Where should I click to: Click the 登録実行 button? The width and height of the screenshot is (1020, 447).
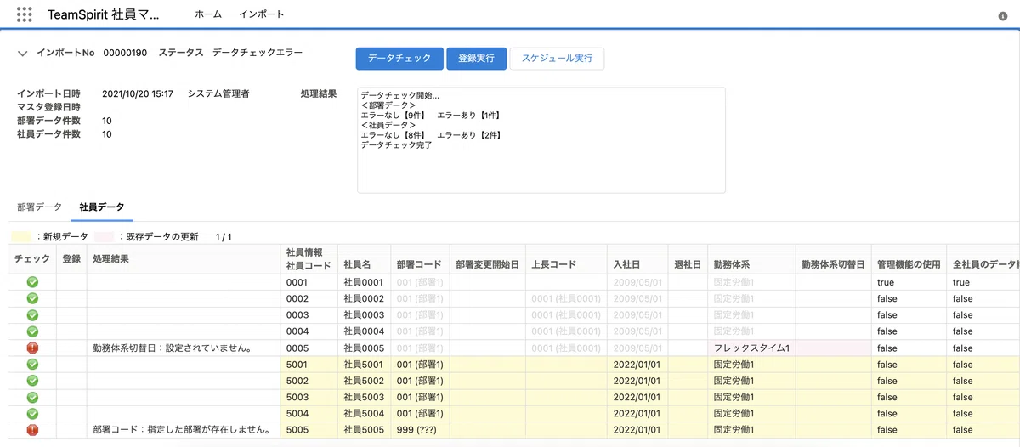[x=477, y=59]
